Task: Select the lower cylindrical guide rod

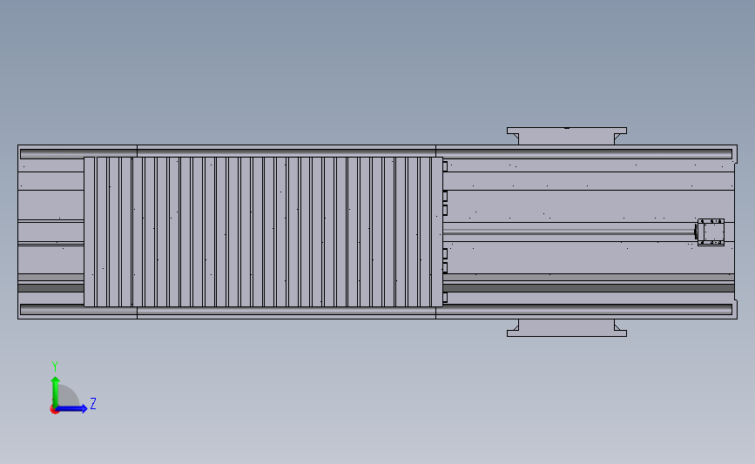Action: pos(376,309)
